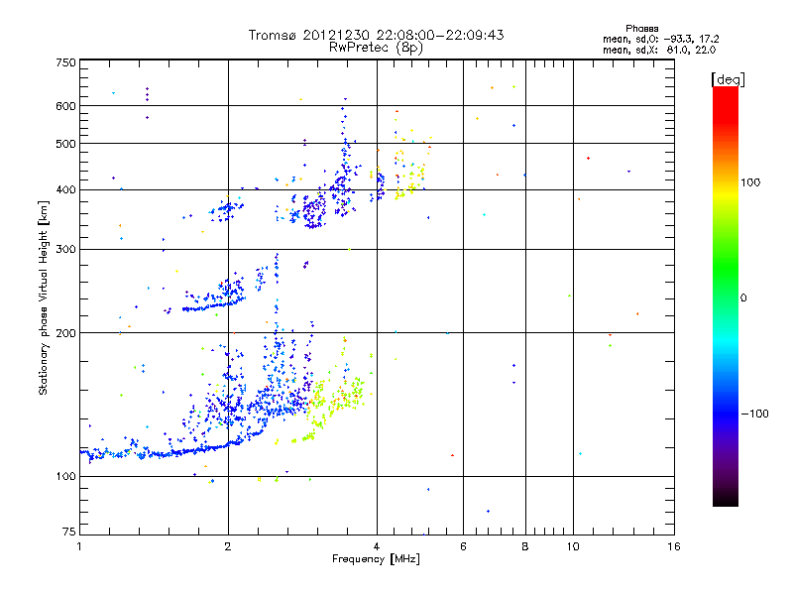
Task: Click the y-axis tick label '400'
Action: click(65, 190)
